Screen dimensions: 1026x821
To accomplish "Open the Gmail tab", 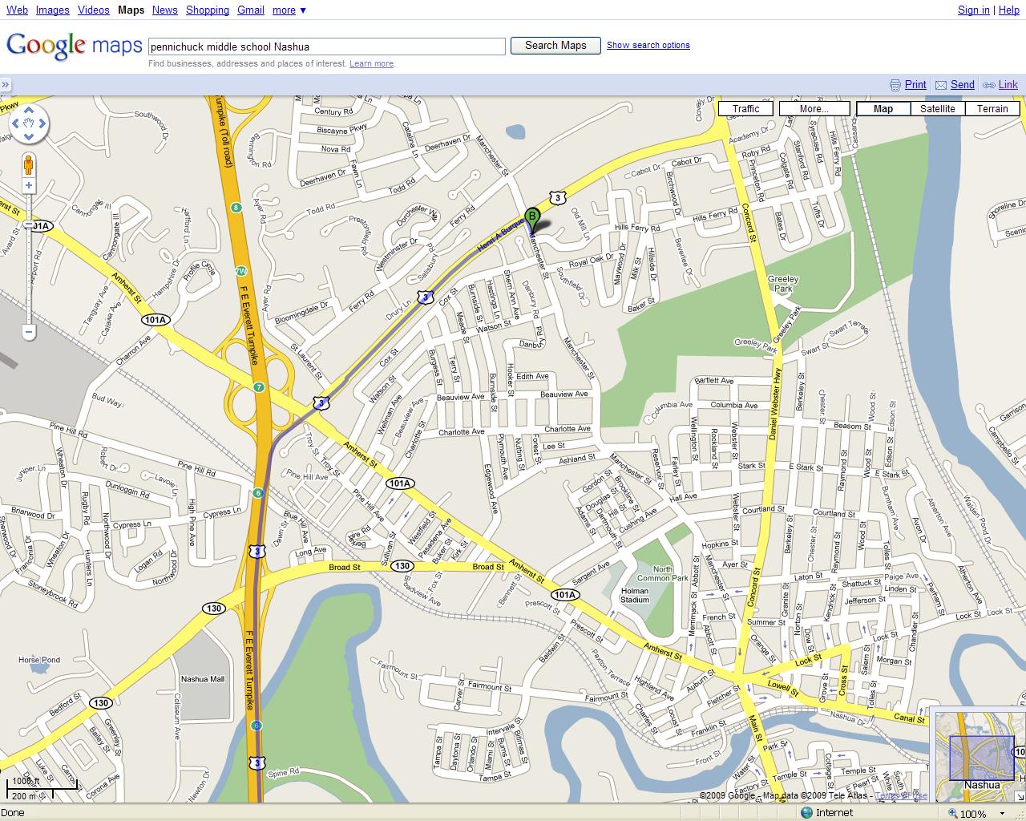I will [x=251, y=10].
